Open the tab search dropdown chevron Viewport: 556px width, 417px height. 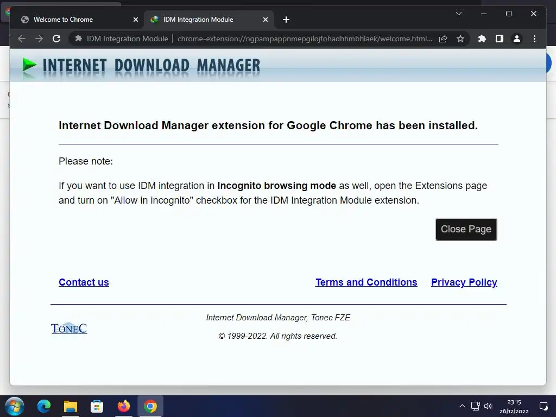(x=458, y=14)
